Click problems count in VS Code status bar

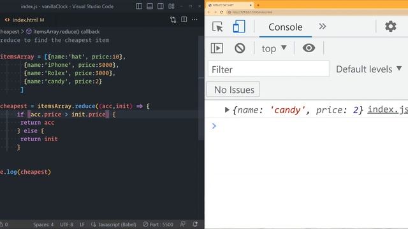pos(4,225)
